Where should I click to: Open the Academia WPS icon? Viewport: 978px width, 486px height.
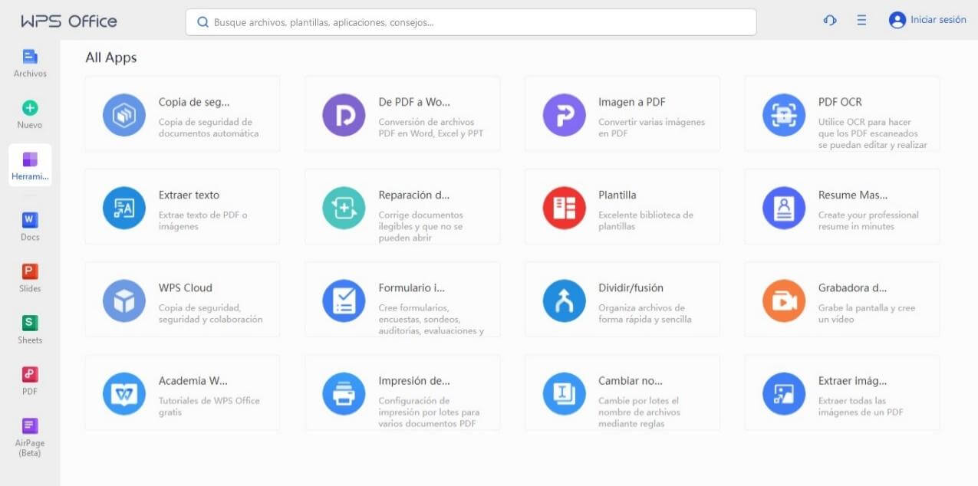[x=124, y=394]
